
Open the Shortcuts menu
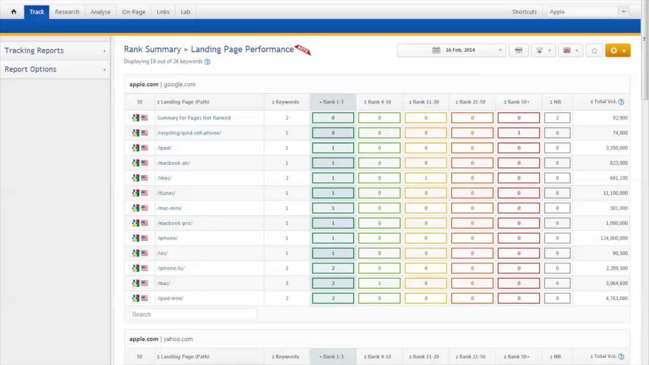(524, 12)
